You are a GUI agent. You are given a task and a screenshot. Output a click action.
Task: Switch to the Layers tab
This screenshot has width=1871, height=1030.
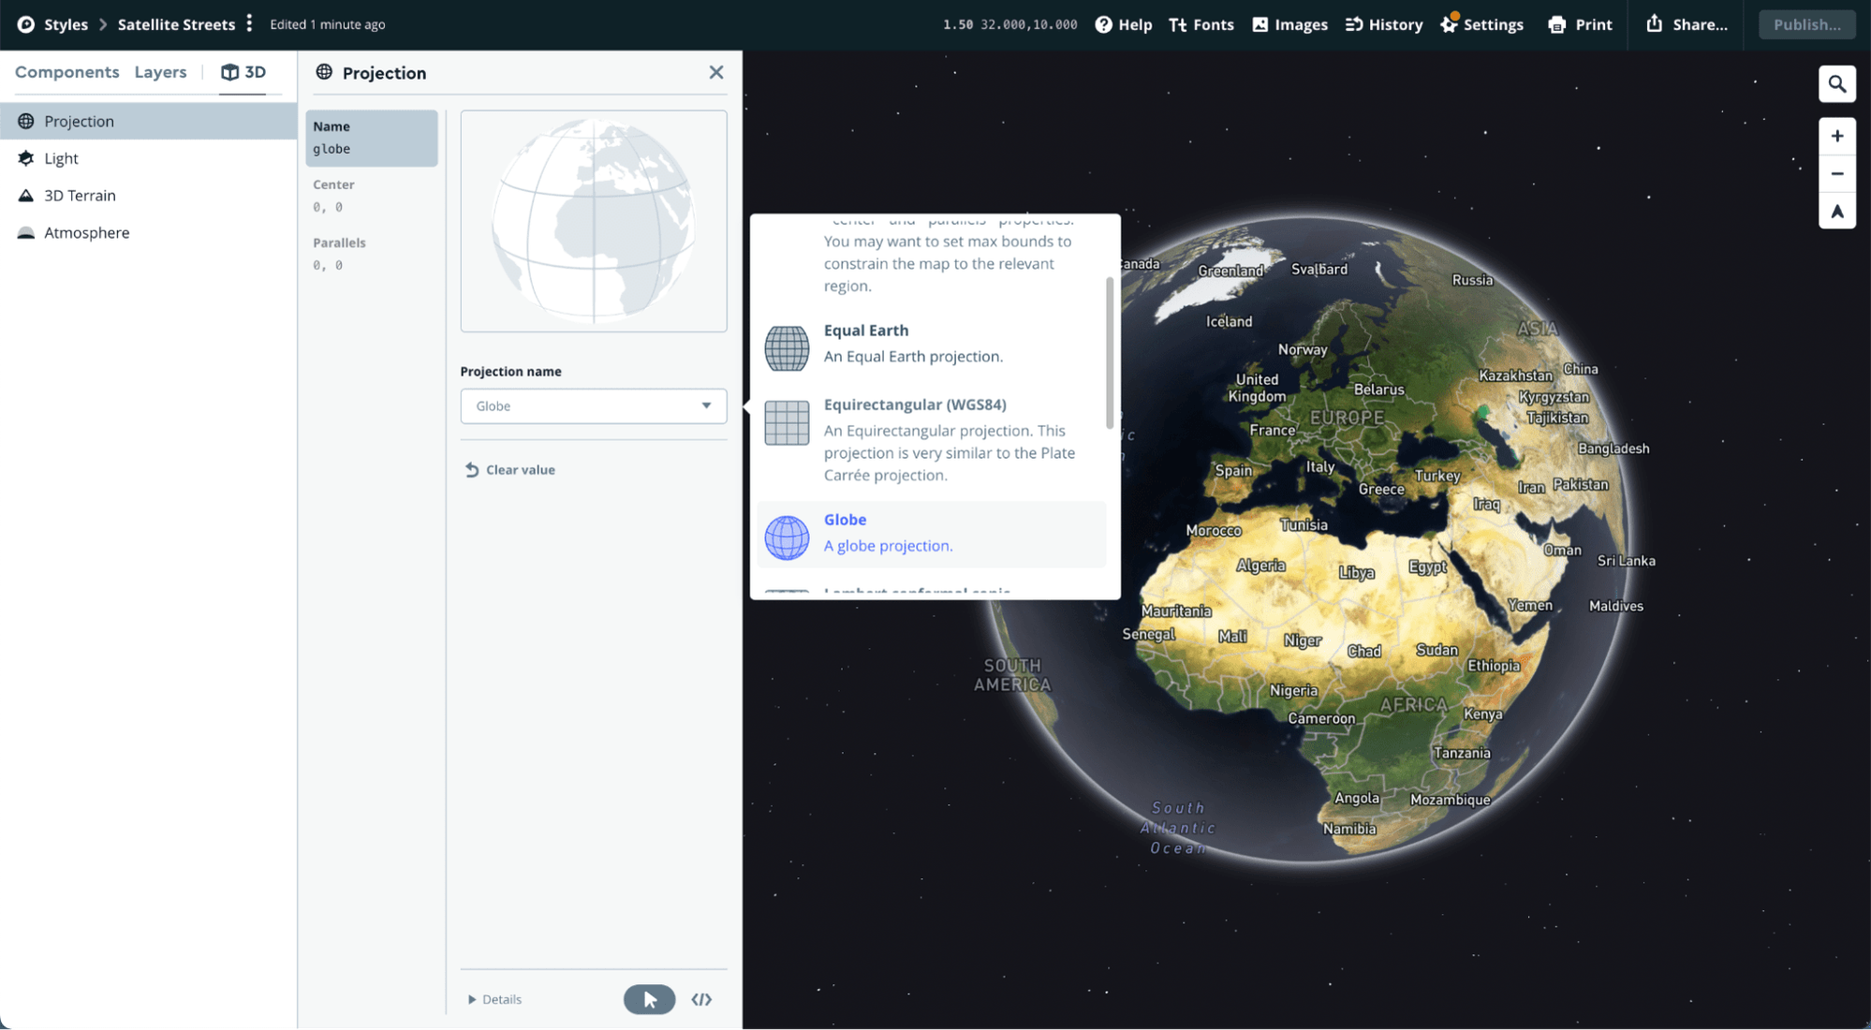[160, 71]
